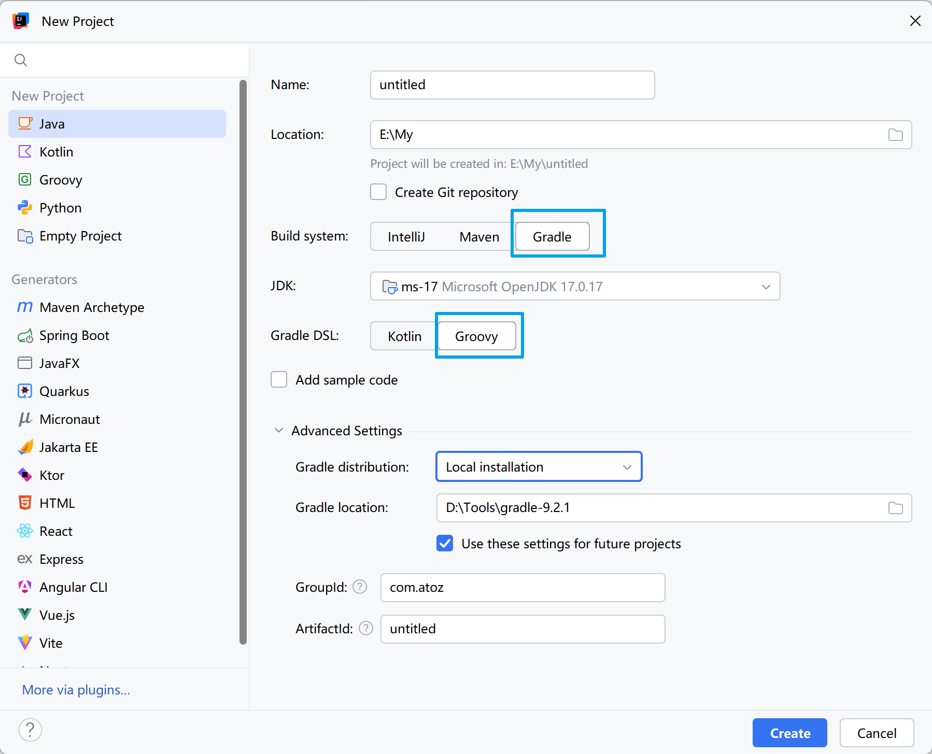Browse for Gradle location folder icon
Screen dimensions: 932x754
coord(895,508)
